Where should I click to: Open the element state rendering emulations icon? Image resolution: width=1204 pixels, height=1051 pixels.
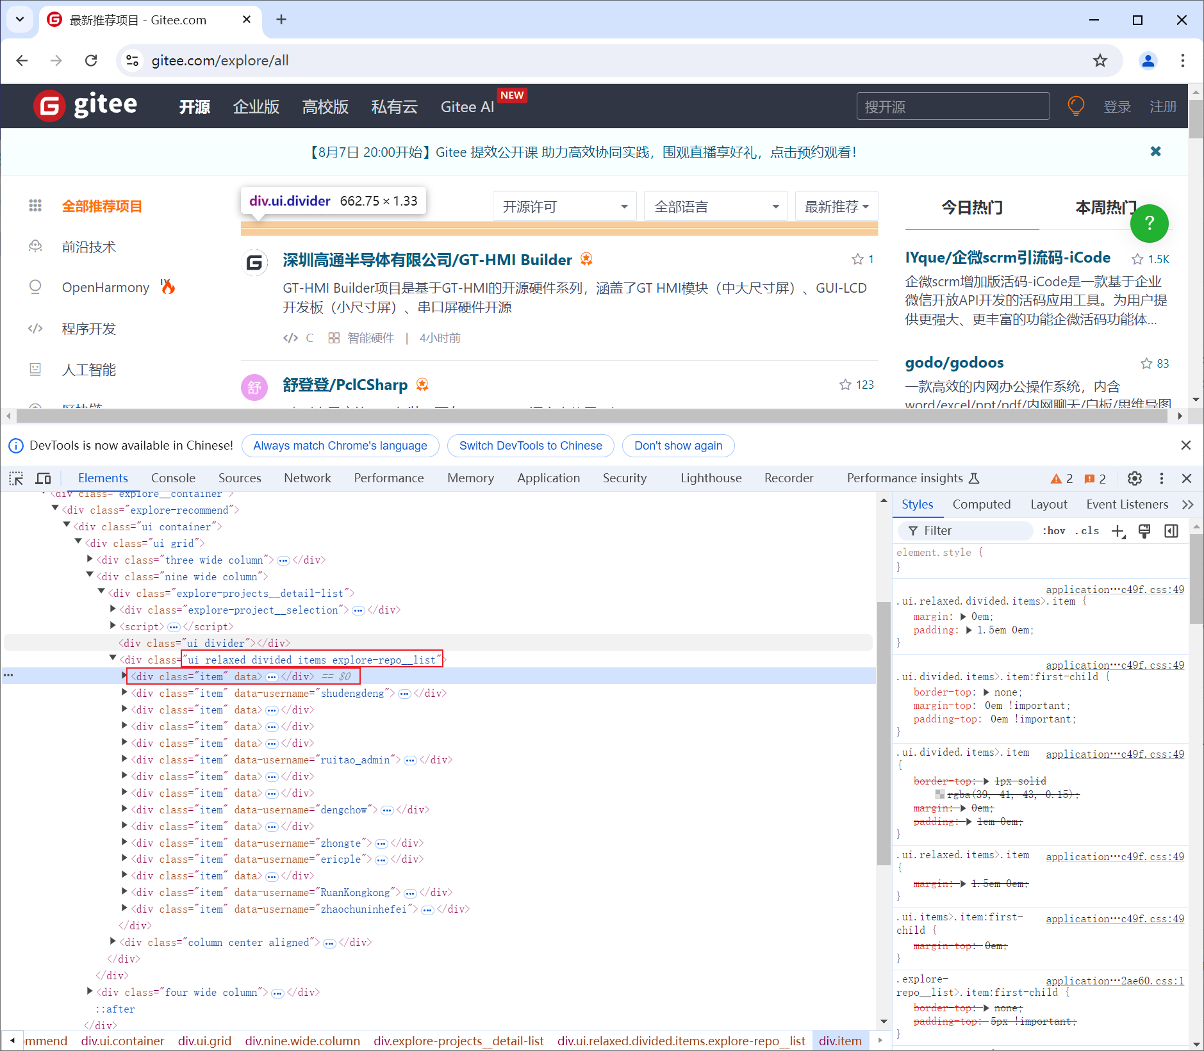1144,531
